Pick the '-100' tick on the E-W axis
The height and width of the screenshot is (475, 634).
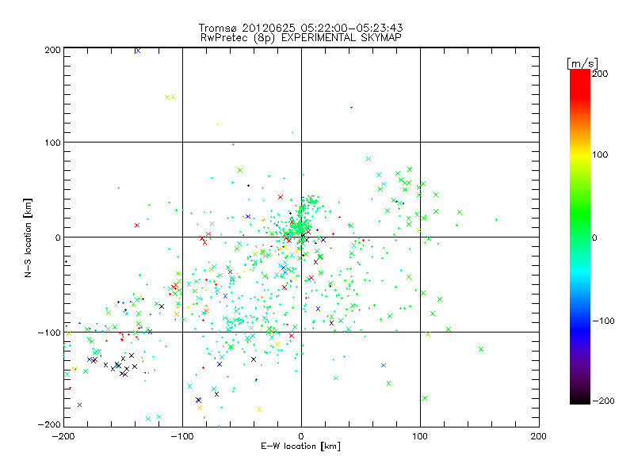coord(182,436)
